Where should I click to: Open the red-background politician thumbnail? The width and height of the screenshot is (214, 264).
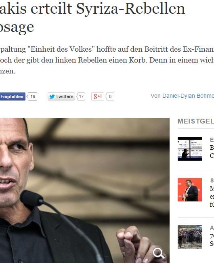[x=190, y=190]
